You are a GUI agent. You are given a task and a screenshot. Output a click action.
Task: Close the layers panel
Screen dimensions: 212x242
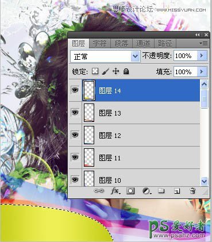(206, 34)
